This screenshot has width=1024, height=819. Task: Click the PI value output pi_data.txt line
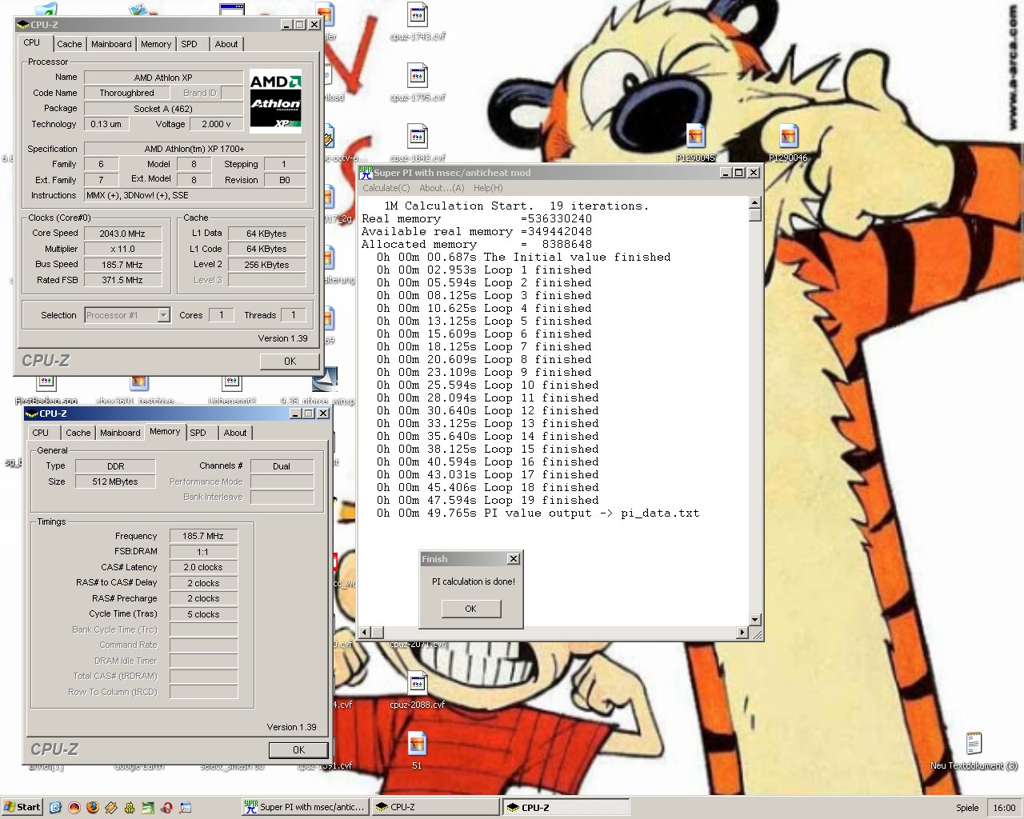coord(538,513)
